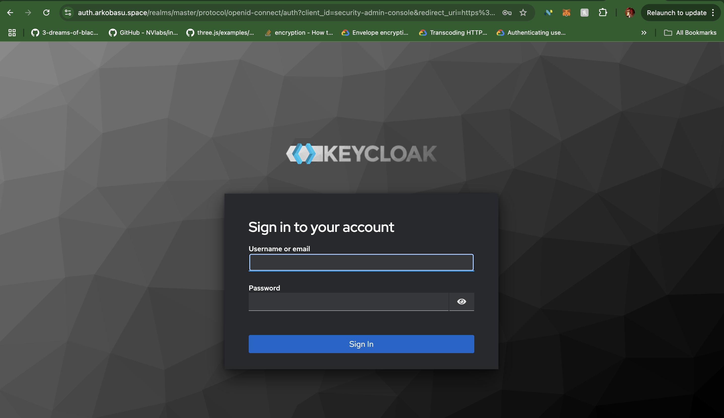Open the Extensions puzzle-piece menu
The width and height of the screenshot is (724, 418).
click(x=602, y=12)
